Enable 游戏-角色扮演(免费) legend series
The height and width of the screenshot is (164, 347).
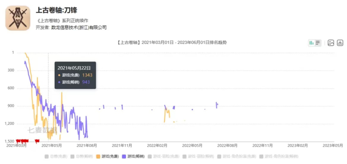pos(237,157)
